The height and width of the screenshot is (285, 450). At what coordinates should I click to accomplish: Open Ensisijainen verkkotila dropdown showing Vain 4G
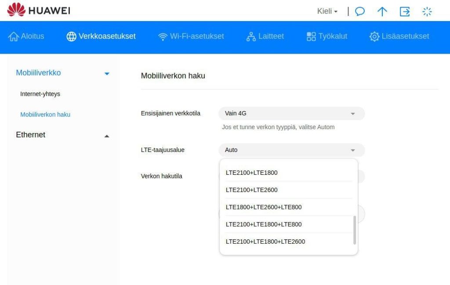click(x=291, y=113)
